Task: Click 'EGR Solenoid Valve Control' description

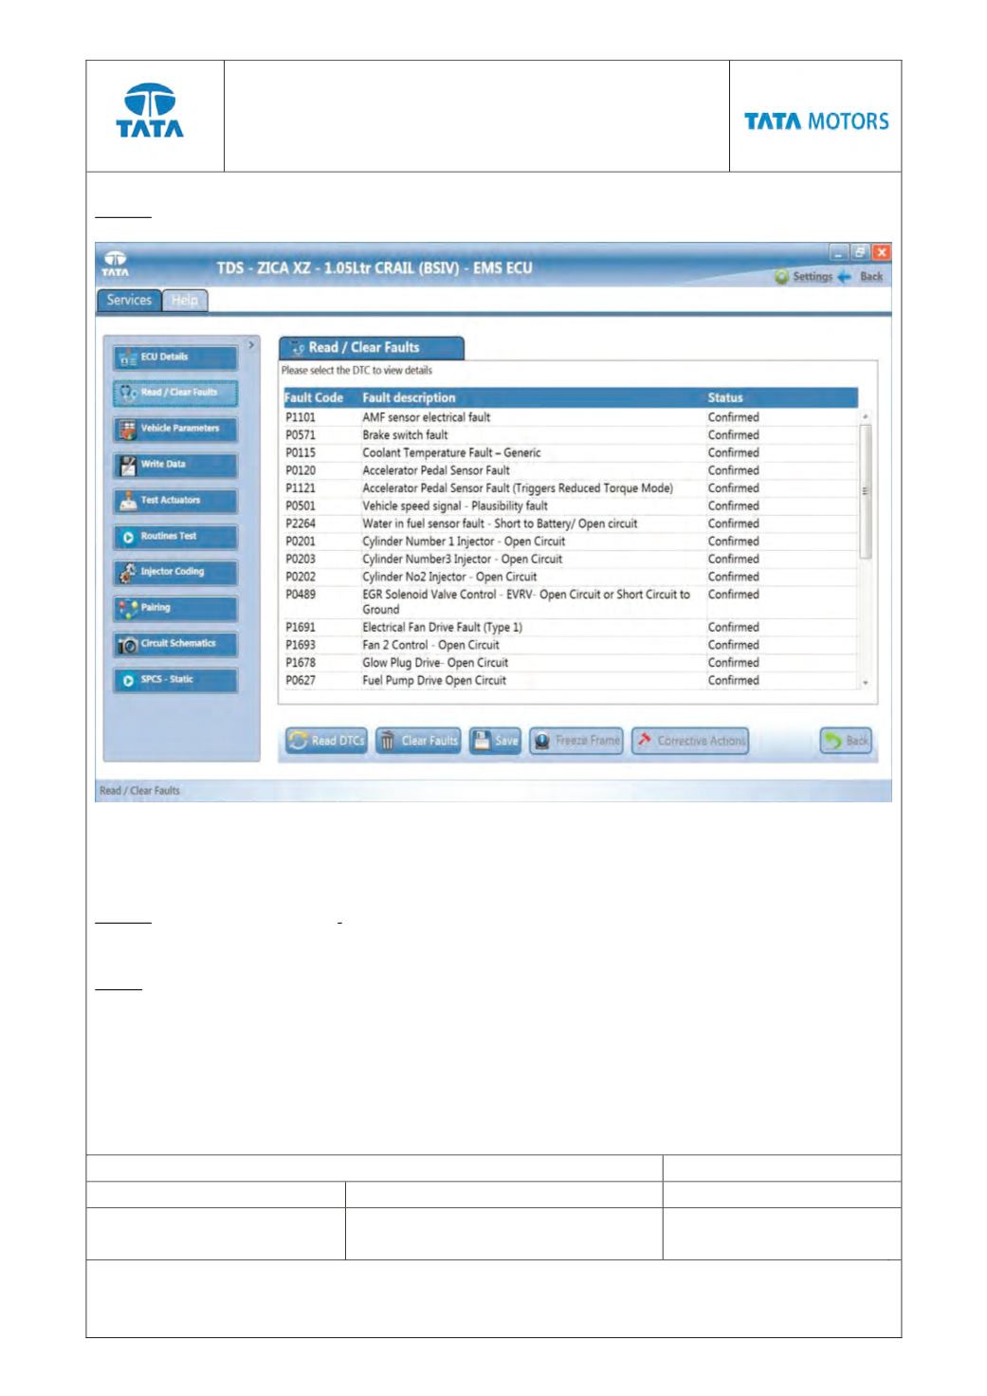Action: [526, 602]
